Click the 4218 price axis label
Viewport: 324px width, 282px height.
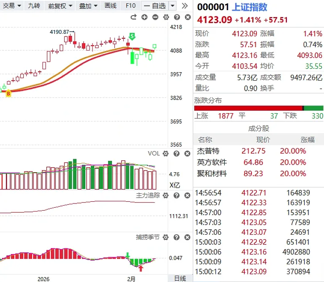tap(176, 27)
